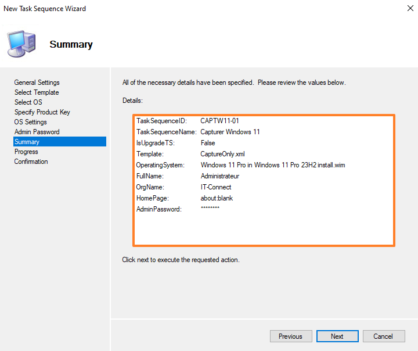
Task: Select the Capturer Windows 11 name value
Action: tap(230, 132)
